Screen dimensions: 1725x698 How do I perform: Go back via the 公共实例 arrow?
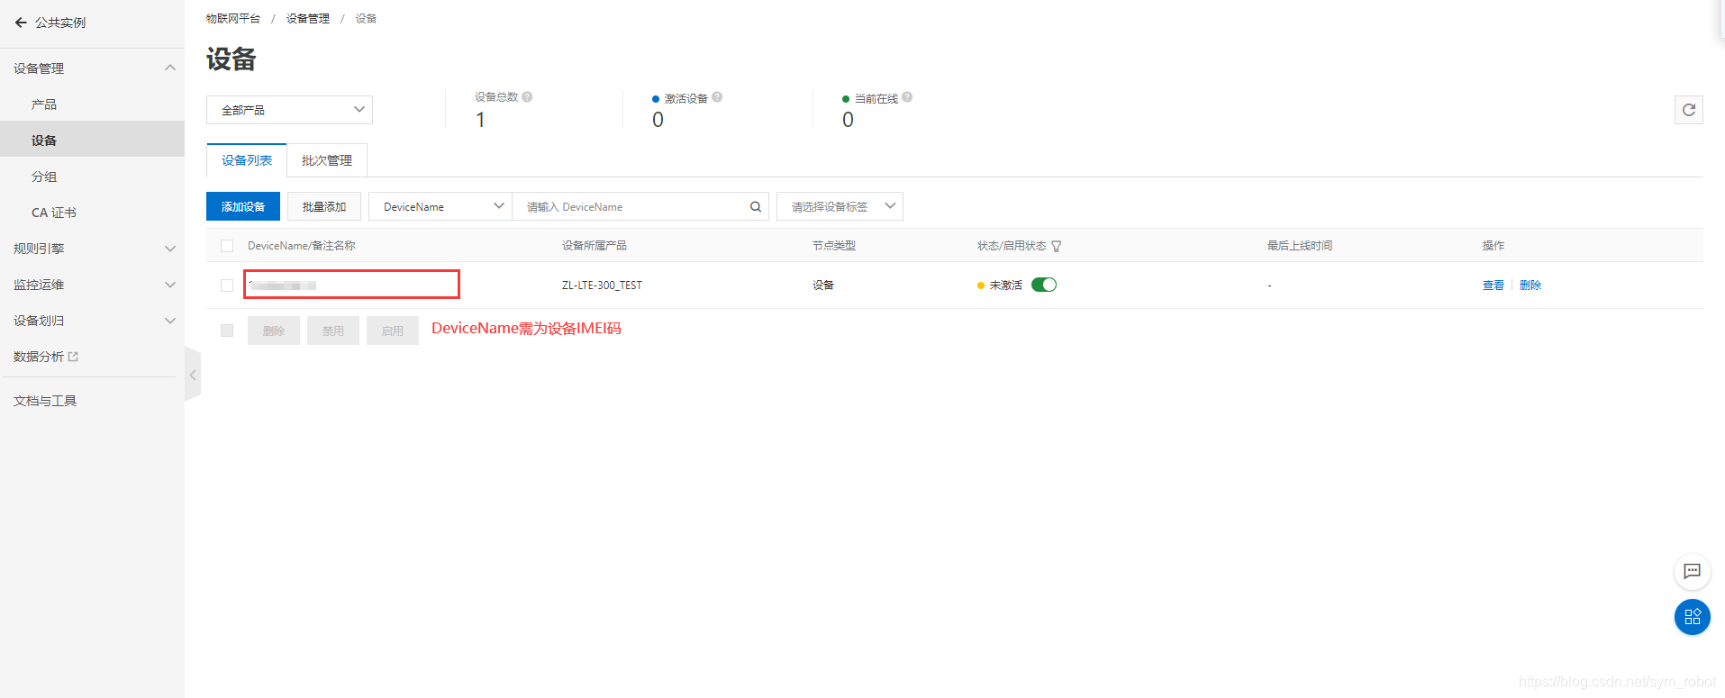21,23
